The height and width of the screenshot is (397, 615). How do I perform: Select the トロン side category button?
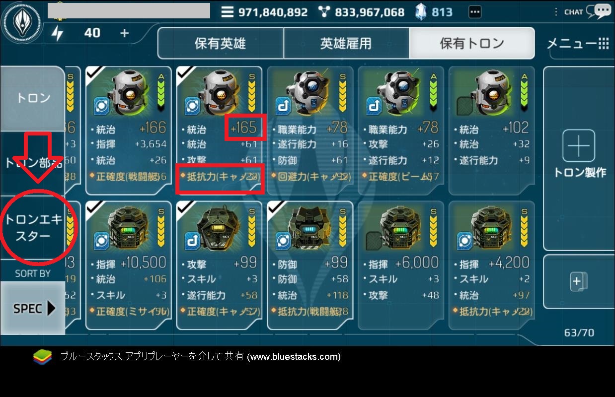33,98
